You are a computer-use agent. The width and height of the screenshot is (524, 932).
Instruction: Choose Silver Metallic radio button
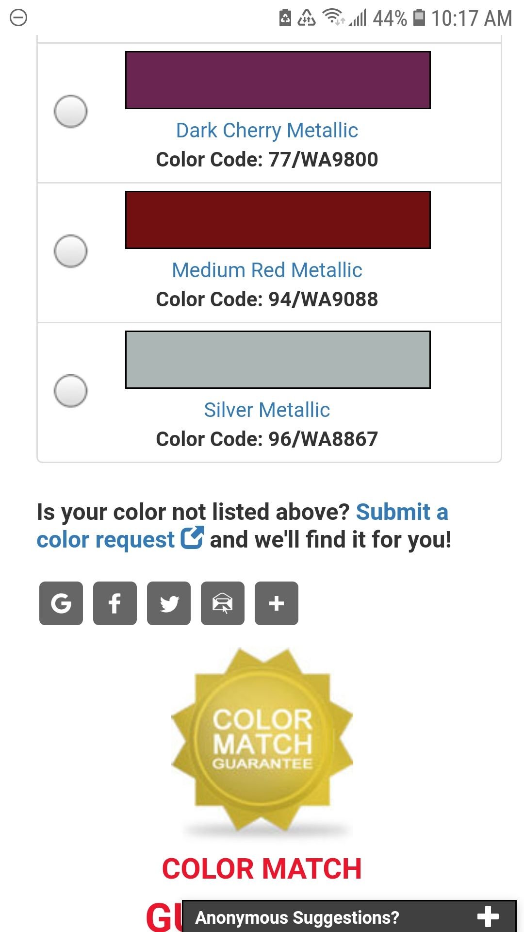[x=71, y=391]
